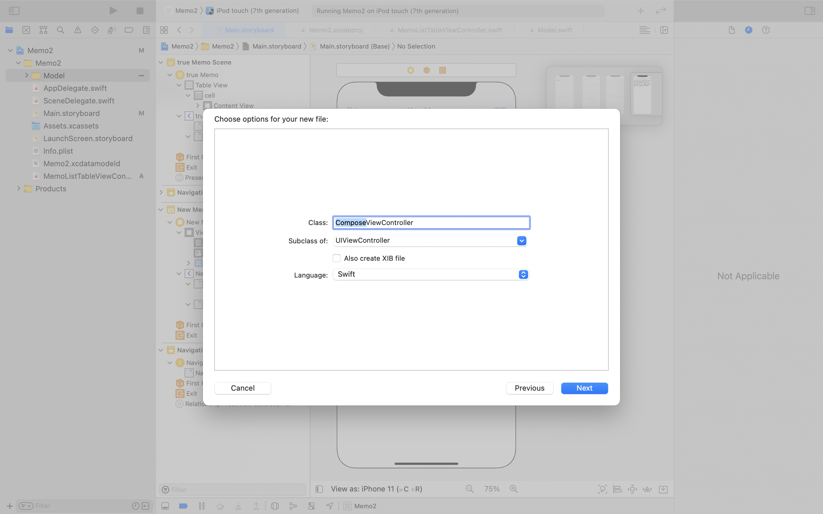This screenshot has height=514, width=823.
Task: Click the Stop button in toolbar
Action: pyautogui.click(x=140, y=11)
